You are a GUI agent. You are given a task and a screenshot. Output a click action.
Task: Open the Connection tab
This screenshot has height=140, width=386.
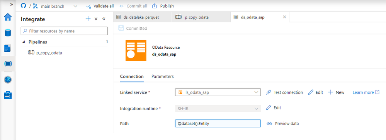132,77
